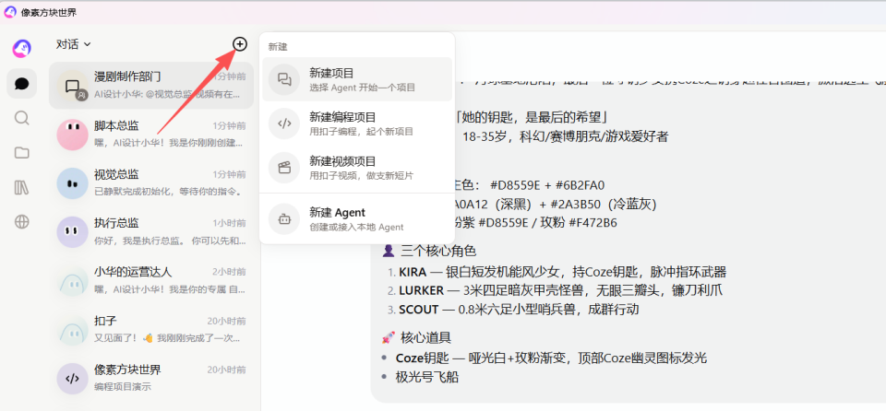Open the 漫剧制作部门 conversation
886x411 pixels.
click(x=151, y=86)
